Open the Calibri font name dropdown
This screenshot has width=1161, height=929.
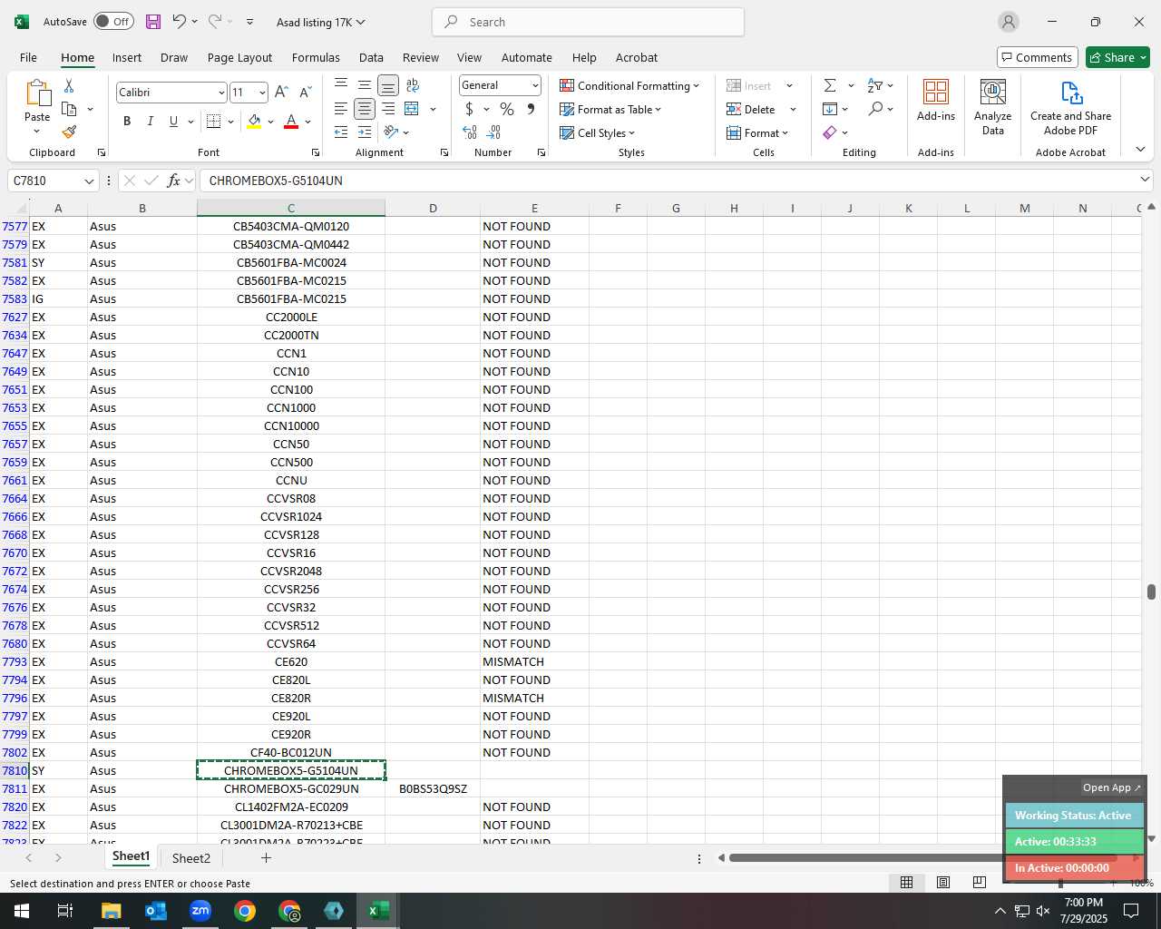[221, 93]
